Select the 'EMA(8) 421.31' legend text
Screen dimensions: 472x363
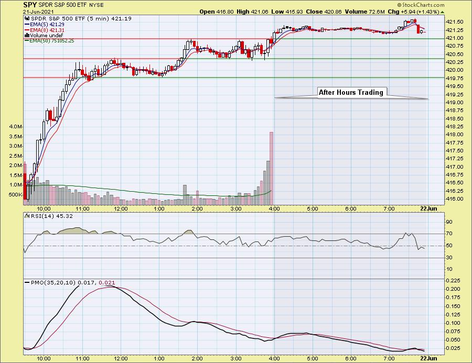coord(47,30)
